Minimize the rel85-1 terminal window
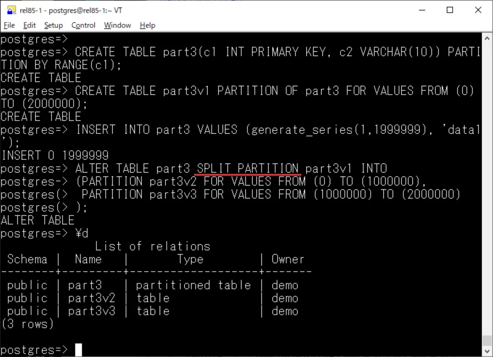Viewport: 493px width, 357px height. (x=422, y=10)
